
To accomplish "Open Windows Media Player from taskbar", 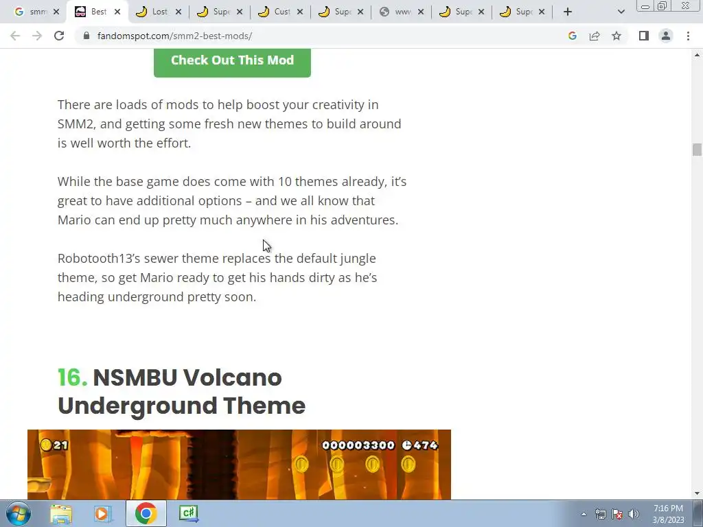I will (x=103, y=514).
